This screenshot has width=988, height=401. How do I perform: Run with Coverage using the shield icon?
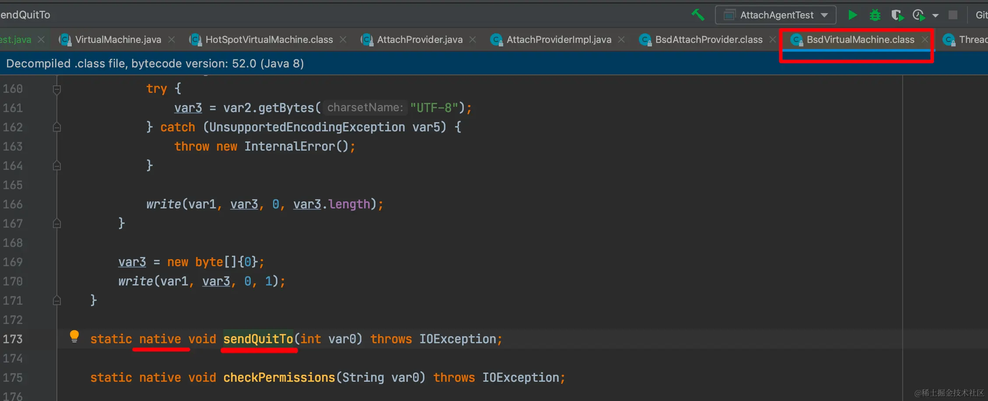897,15
